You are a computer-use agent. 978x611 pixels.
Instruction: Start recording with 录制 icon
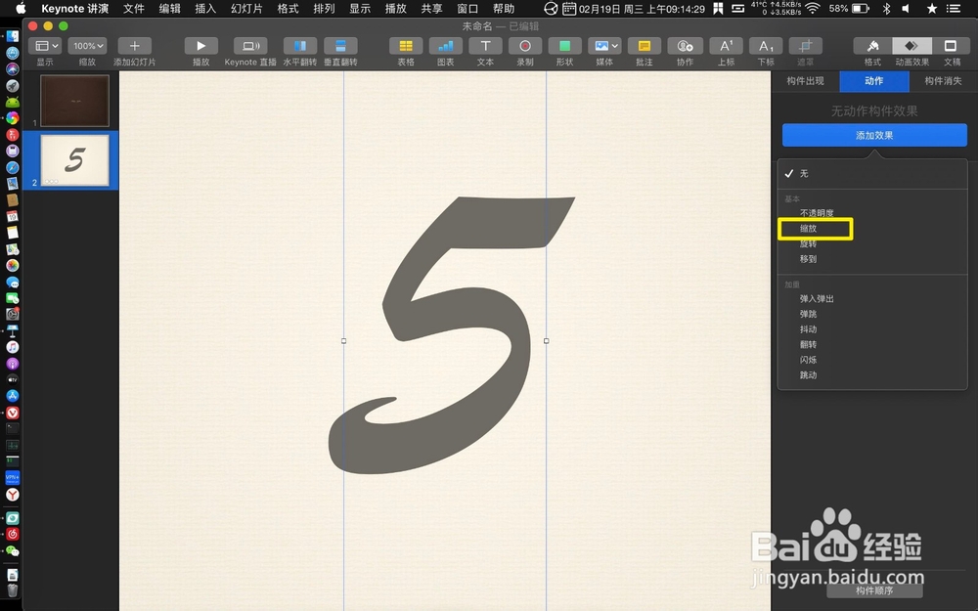click(525, 46)
